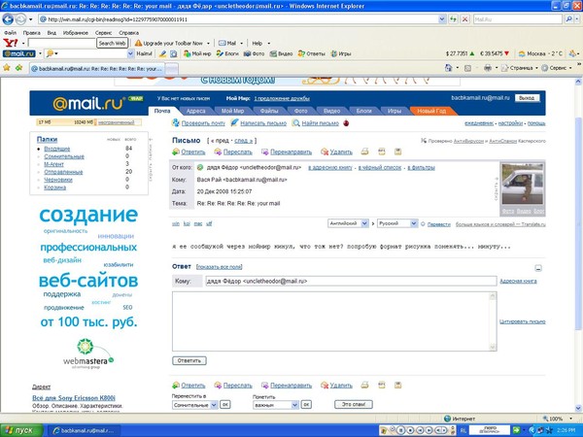The width and height of the screenshot is (583, 437).
Task: Click the sender's online status icon
Action: (x=200, y=168)
